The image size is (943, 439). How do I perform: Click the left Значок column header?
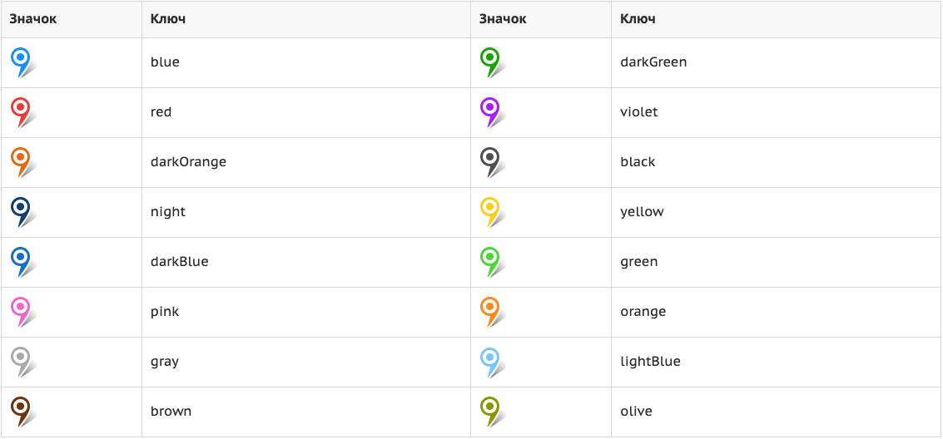tap(33, 19)
